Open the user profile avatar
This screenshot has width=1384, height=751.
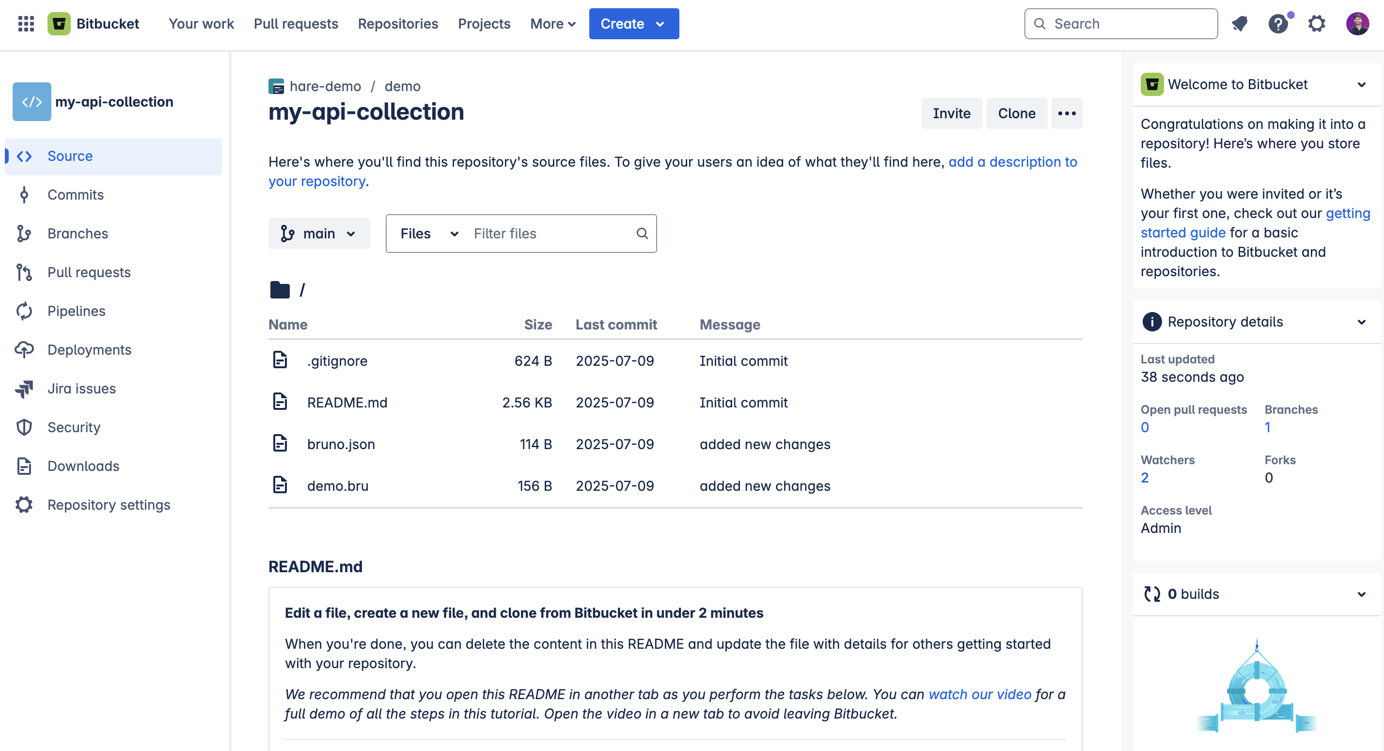pos(1357,24)
